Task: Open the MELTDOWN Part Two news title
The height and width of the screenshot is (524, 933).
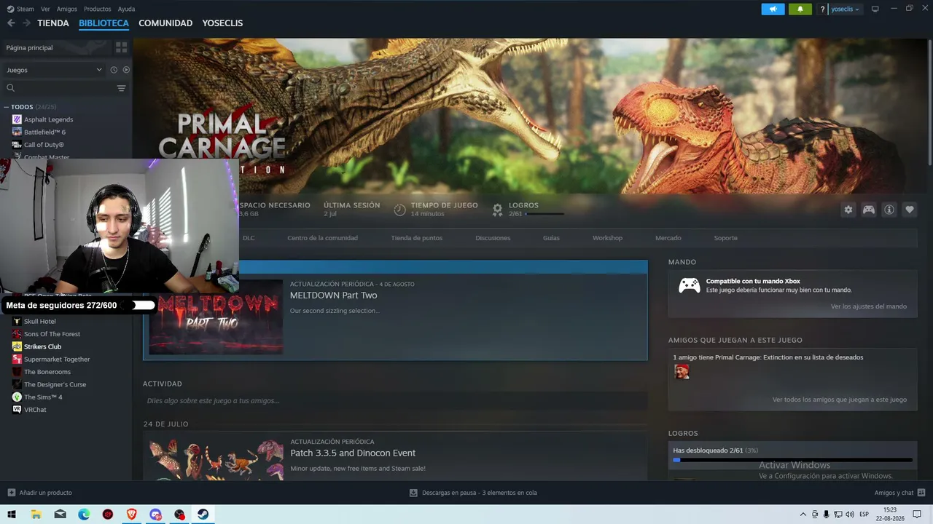Action: pos(333,295)
